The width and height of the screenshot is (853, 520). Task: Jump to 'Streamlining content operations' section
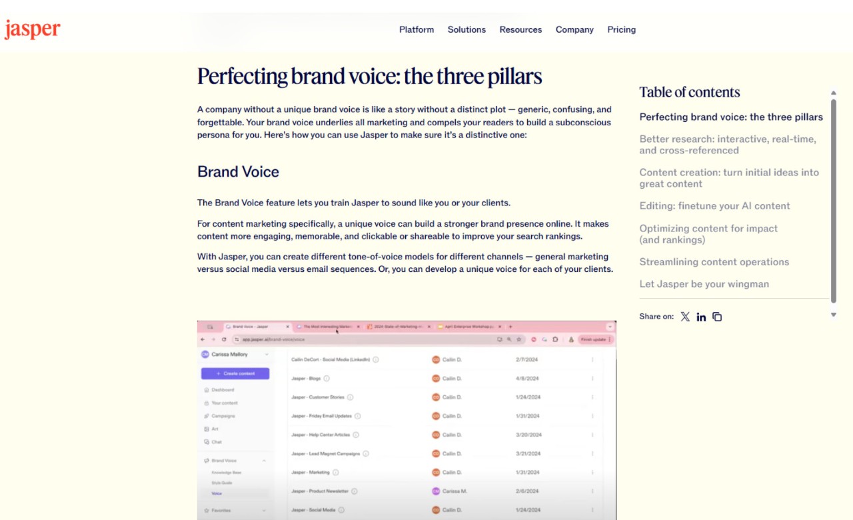714,262
